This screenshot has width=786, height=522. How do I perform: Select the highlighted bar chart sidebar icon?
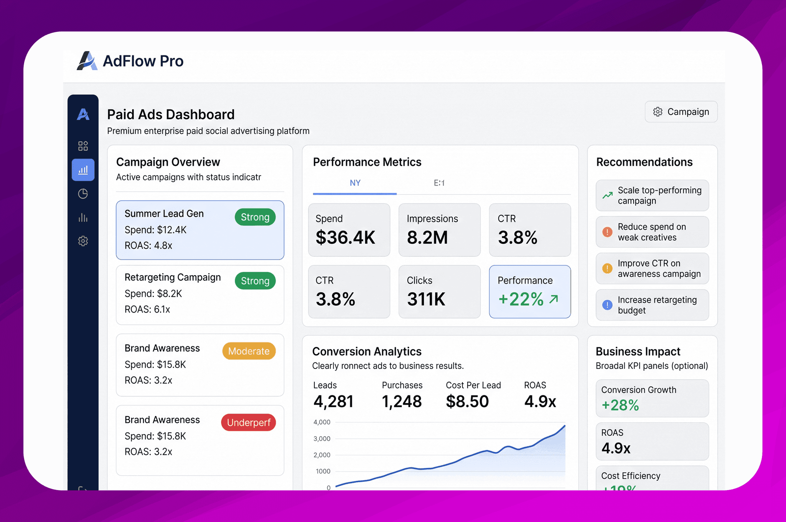click(x=83, y=170)
